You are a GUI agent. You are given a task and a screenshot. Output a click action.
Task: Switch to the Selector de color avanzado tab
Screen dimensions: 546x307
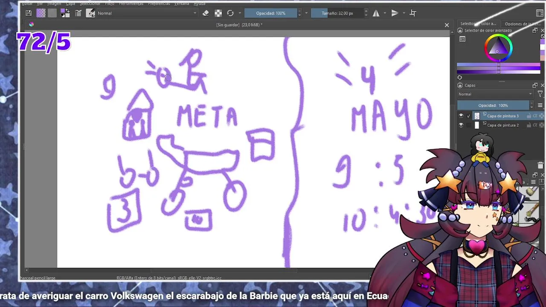tap(478, 24)
